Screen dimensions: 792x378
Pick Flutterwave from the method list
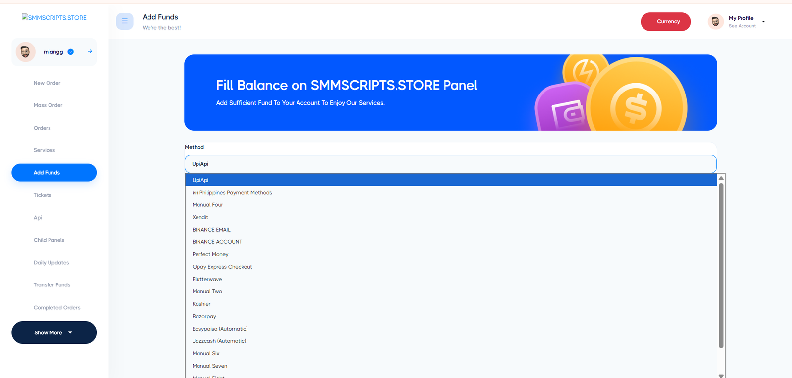(451, 279)
